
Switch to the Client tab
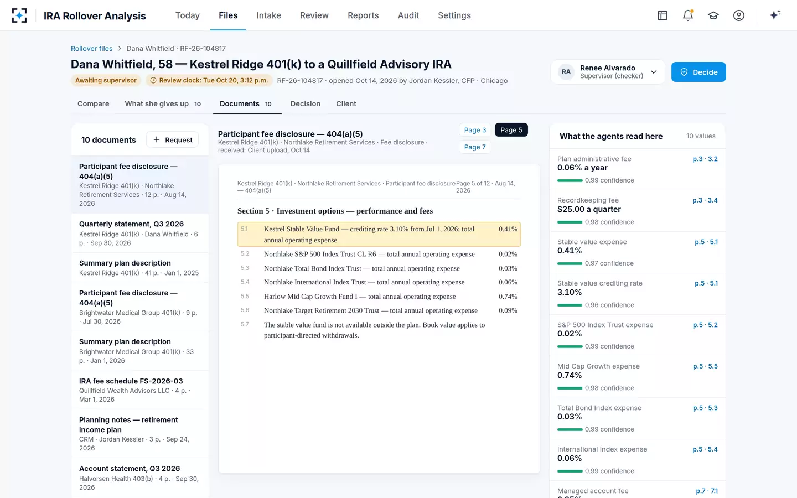pos(346,104)
